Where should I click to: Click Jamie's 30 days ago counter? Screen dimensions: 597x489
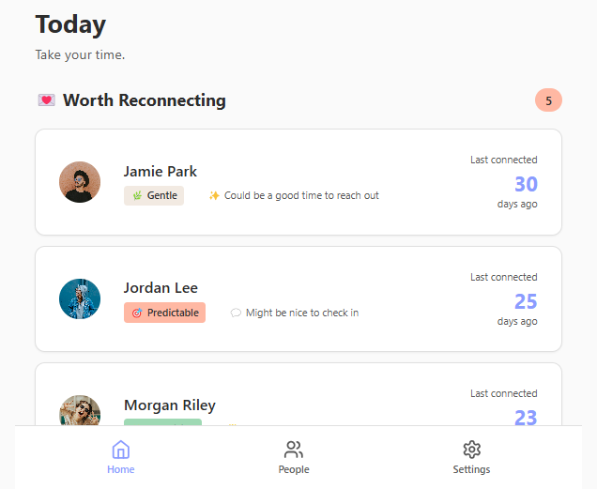[x=526, y=184]
